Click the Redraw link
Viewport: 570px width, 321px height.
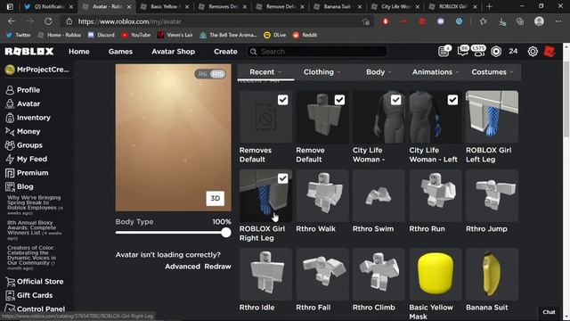(x=217, y=267)
